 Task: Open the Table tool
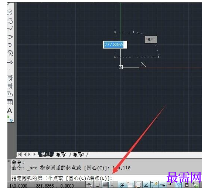[x=10, y=102]
